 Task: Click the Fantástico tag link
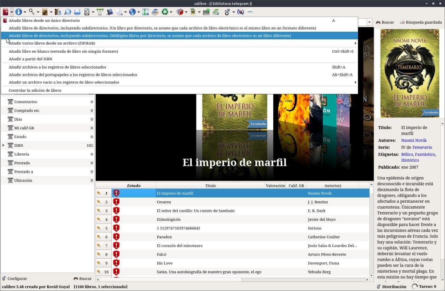click(x=424, y=154)
